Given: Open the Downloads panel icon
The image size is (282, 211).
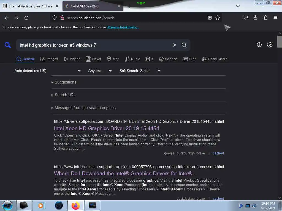Looking at the screenshot, I should (x=255, y=18).
